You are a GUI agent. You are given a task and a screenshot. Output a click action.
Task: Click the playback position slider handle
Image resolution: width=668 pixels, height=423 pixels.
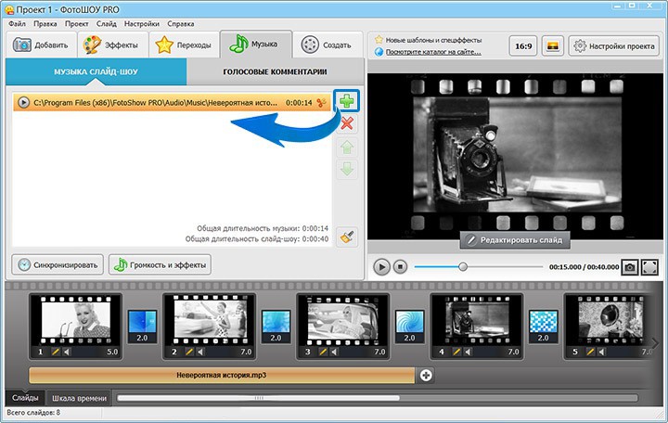pos(463,267)
